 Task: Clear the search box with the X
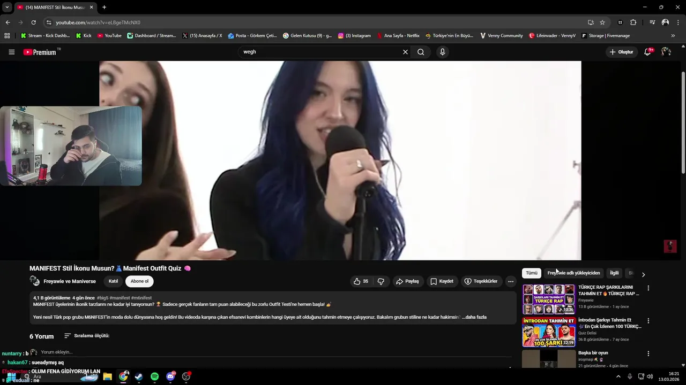(405, 52)
